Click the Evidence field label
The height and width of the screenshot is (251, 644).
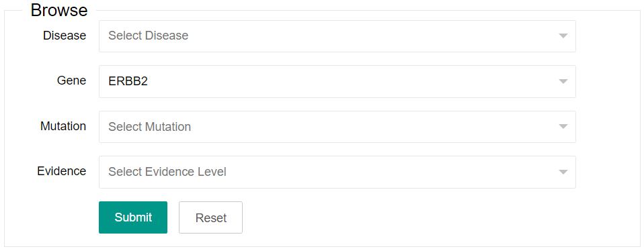point(62,171)
